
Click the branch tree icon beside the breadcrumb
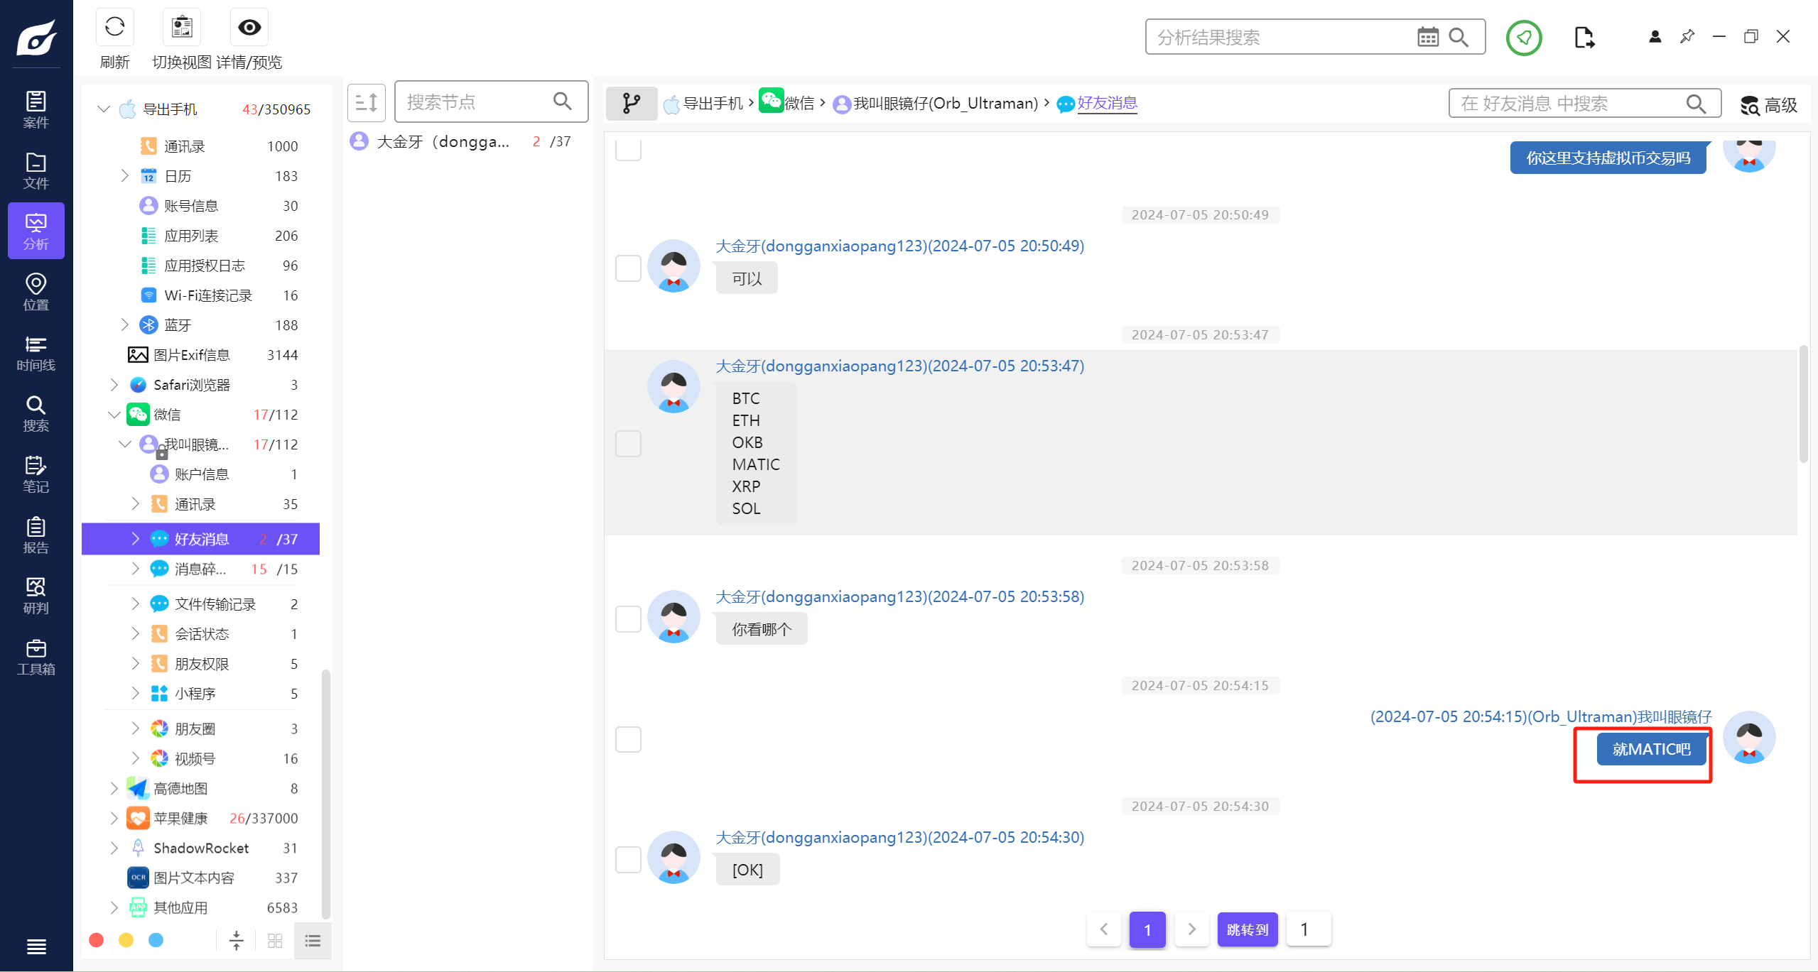point(631,104)
